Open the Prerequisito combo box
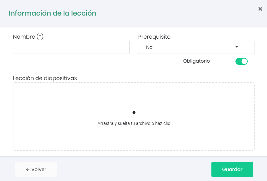Viewport: 267px width, 181px height. pos(196,47)
